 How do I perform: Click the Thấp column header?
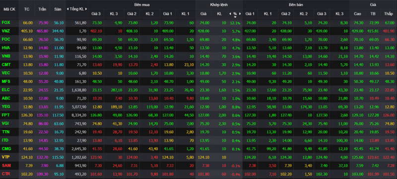click(389, 14)
